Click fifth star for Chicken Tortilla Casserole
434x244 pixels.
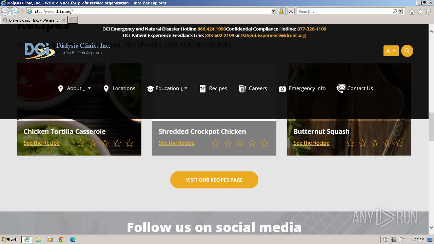(x=129, y=143)
